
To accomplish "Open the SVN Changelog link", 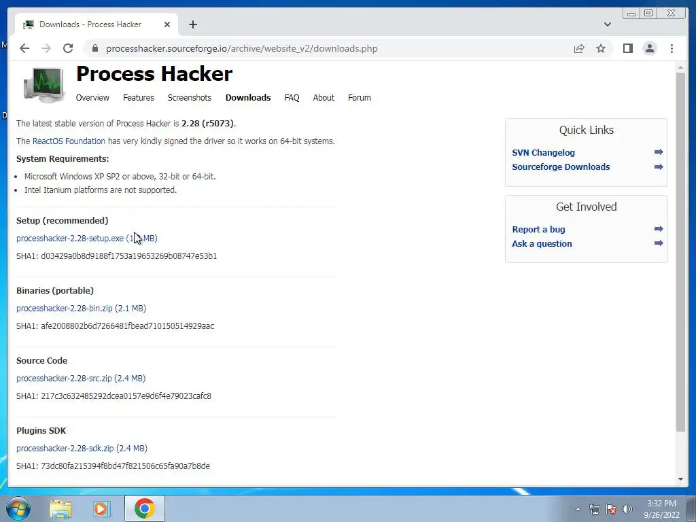I will [x=543, y=153].
